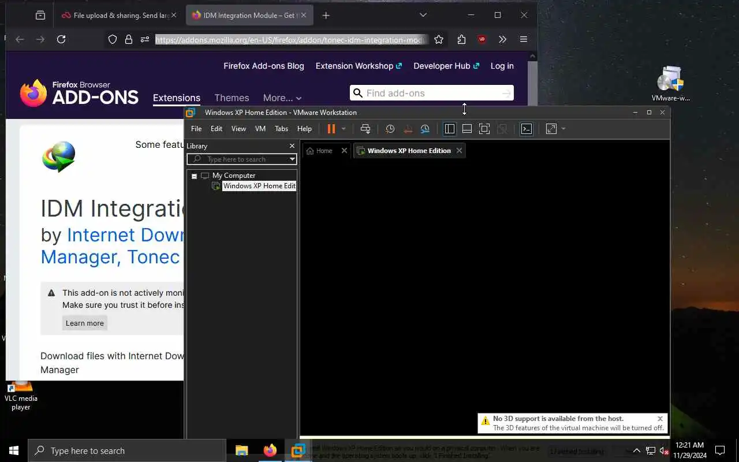The height and width of the screenshot is (462, 739).
Task: Open the Firefox extensions puzzle icon
Action: pyautogui.click(x=461, y=39)
